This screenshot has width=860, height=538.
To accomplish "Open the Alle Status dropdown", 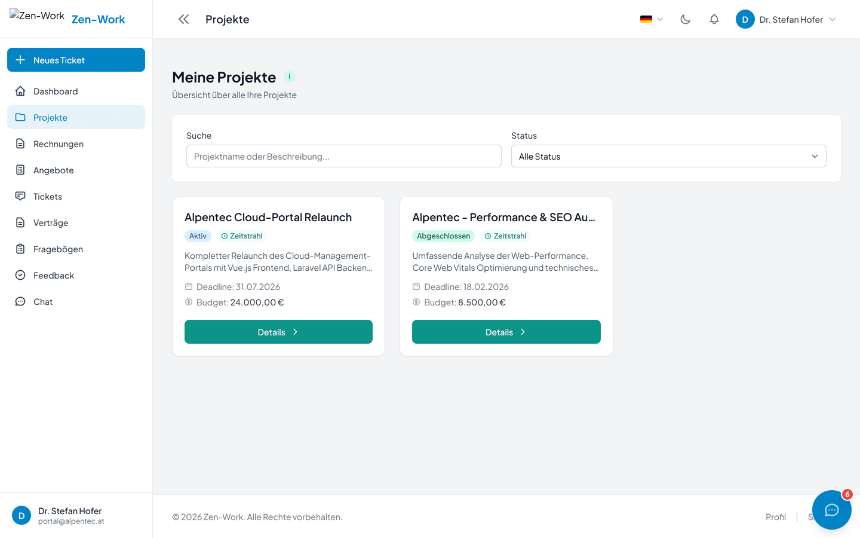I will [x=668, y=156].
